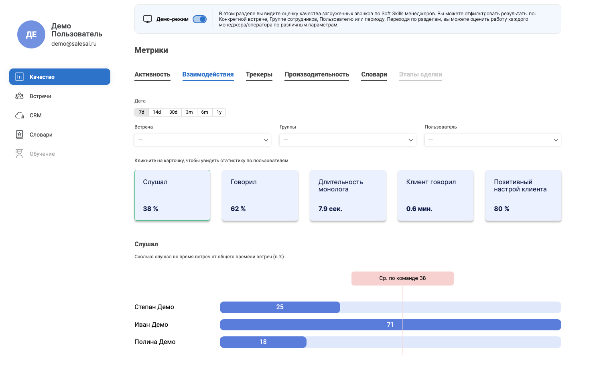593x366 pixels.
Task: Click the Качество chart icon in sidebar
Action: 19,77
